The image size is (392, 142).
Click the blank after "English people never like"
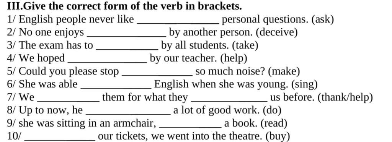pos(178,23)
